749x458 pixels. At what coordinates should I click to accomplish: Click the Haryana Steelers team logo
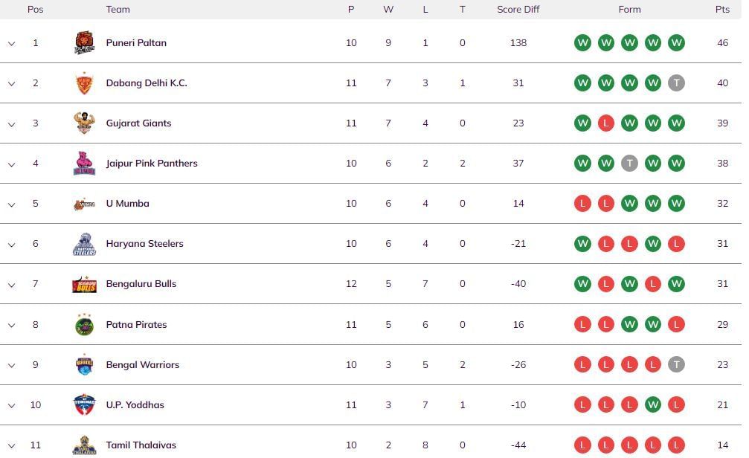click(84, 244)
